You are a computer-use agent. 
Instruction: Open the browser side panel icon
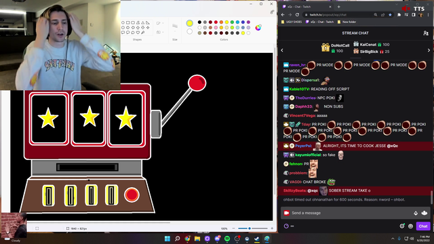click(x=414, y=15)
